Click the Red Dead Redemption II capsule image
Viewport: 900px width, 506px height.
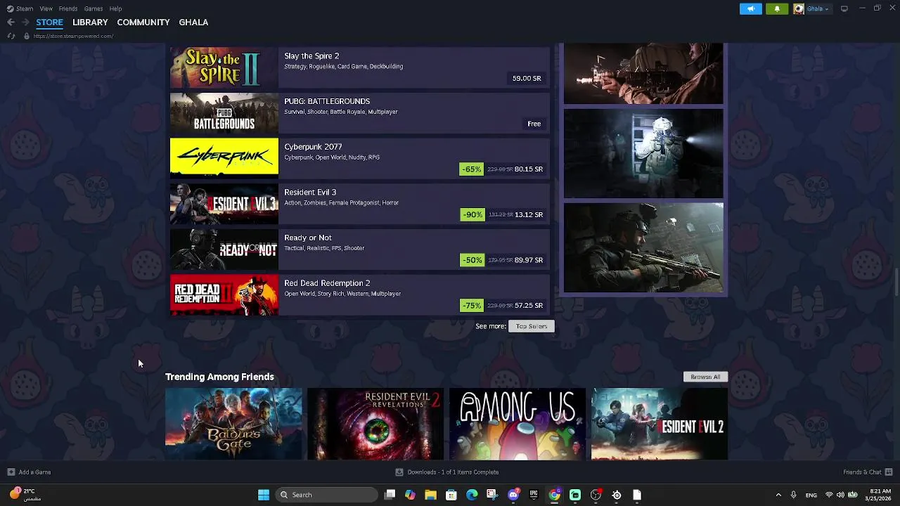pyautogui.click(x=224, y=295)
